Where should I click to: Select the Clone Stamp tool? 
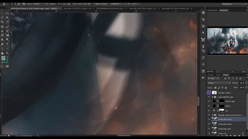click(x=2, y=31)
